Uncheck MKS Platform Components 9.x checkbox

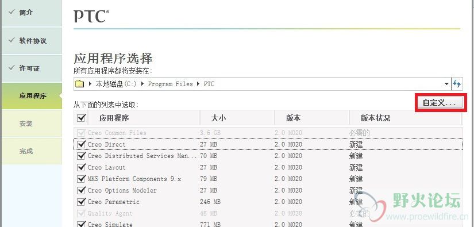[81, 179]
